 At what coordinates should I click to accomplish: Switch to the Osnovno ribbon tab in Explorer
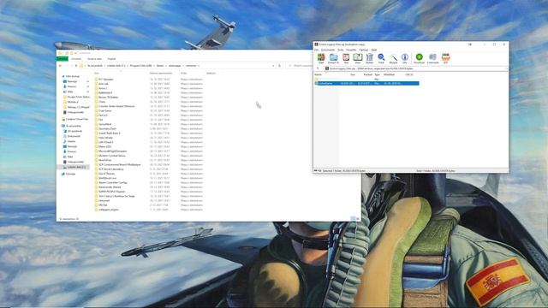coord(76,59)
